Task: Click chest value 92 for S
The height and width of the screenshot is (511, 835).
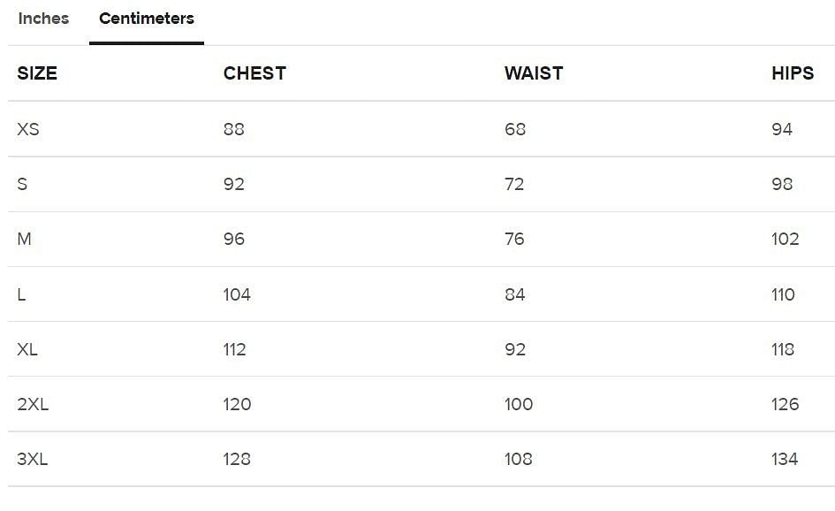Action: click(234, 184)
